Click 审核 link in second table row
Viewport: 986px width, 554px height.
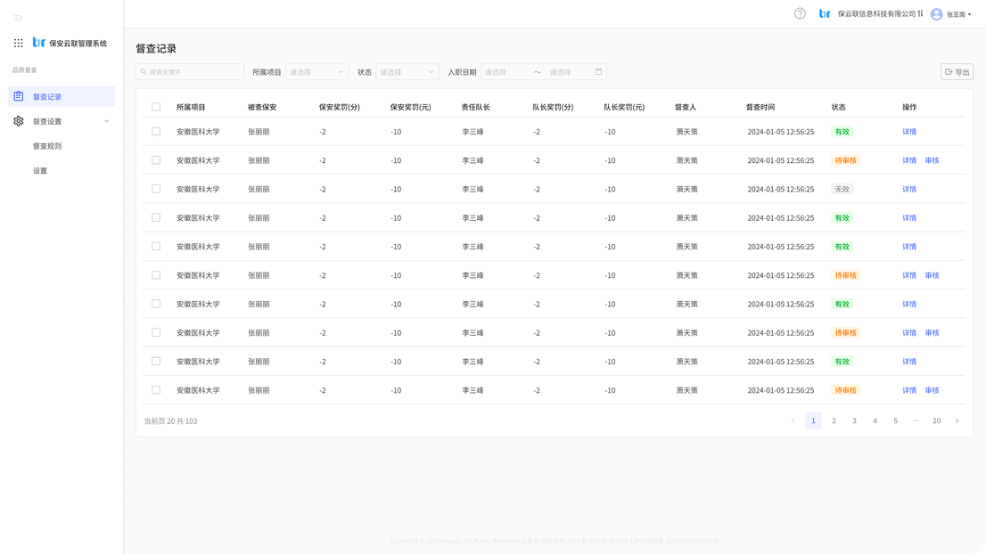point(932,160)
